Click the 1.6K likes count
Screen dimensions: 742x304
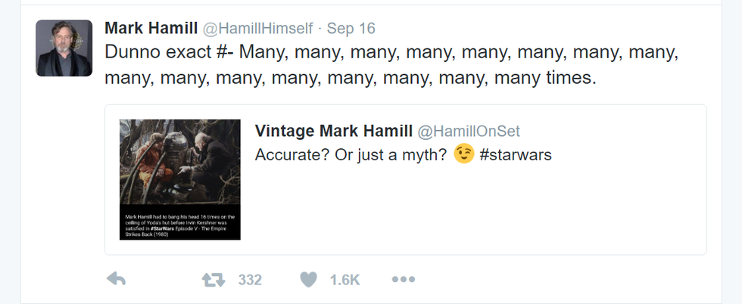click(x=344, y=281)
